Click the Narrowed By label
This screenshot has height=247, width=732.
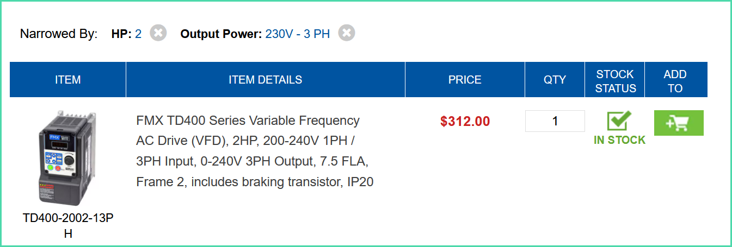pyautogui.click(x=59, y=34)
